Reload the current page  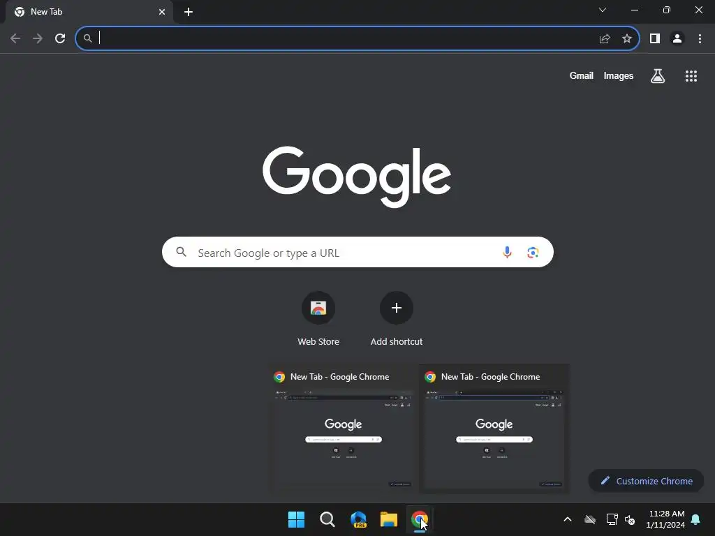[x=60, y=38]
